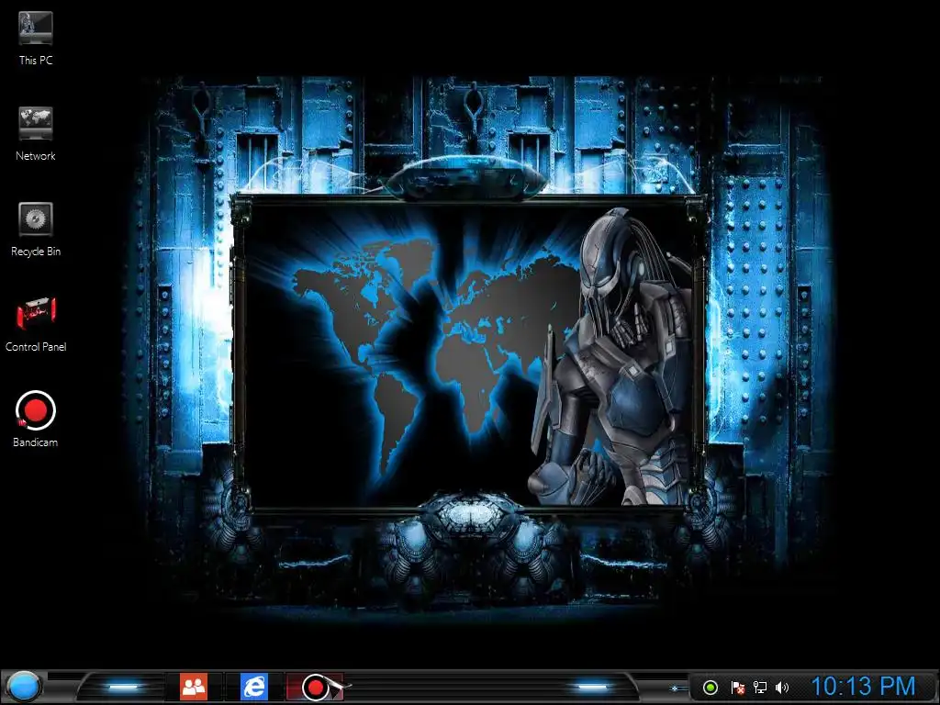Switch to Bandicam in the taskbar
Image resolution: width=940 pixels, height=705 pixels.
[316, 687]
